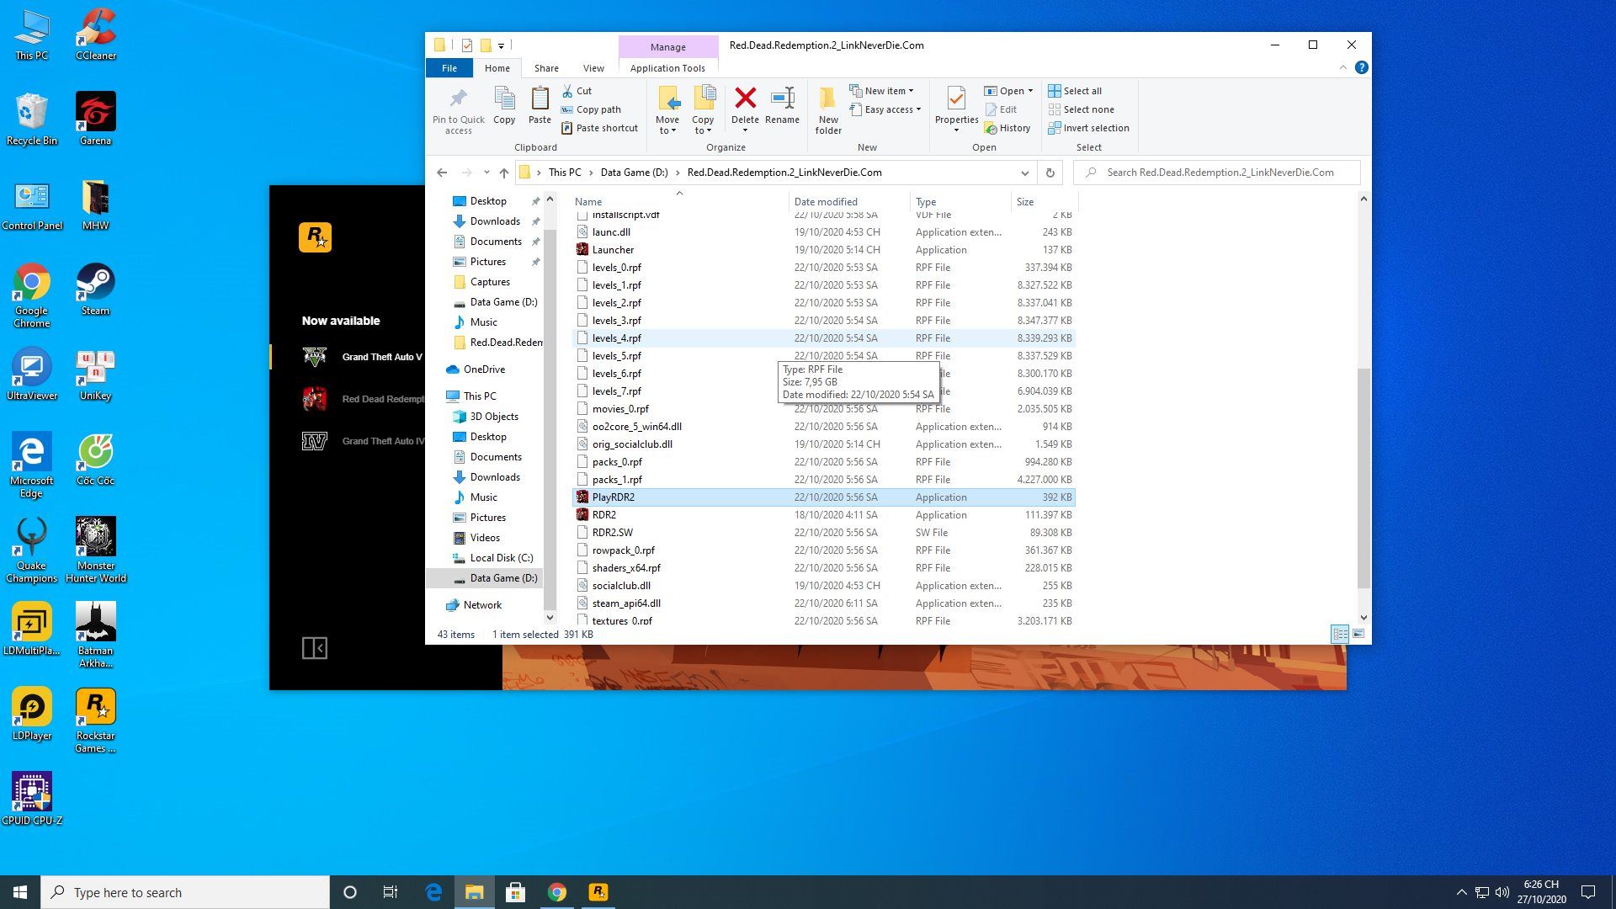
Task: Select the Launcher application file
Action: tap(824, 250)
